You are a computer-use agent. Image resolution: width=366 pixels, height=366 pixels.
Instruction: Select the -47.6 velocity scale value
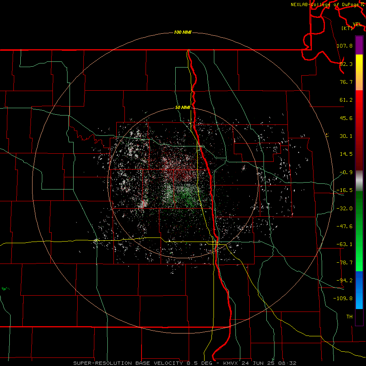pyautogui.click(x=344, y=227)
